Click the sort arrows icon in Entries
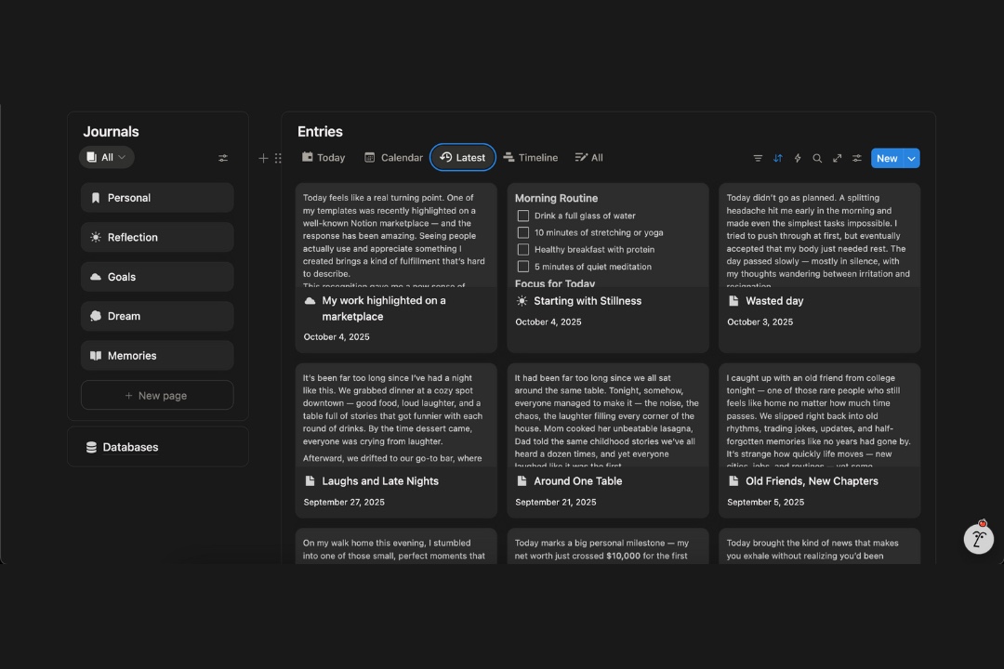The image size is (1004, 669). [x=778, y=158]
